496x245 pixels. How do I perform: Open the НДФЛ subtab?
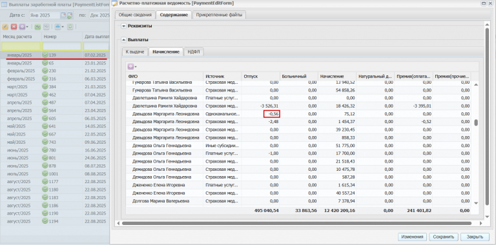194,52
